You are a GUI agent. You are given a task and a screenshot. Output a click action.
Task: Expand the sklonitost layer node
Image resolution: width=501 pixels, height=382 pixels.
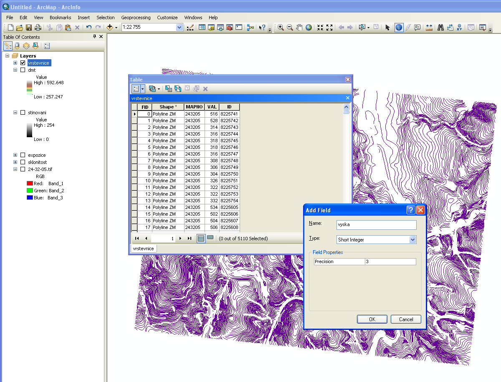15,162
